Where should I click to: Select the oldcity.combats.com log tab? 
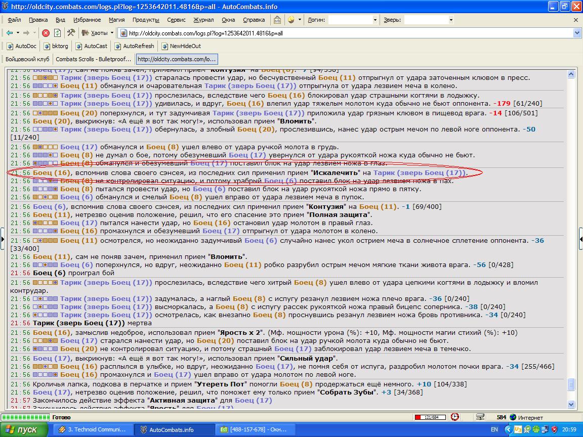[176, 59]
